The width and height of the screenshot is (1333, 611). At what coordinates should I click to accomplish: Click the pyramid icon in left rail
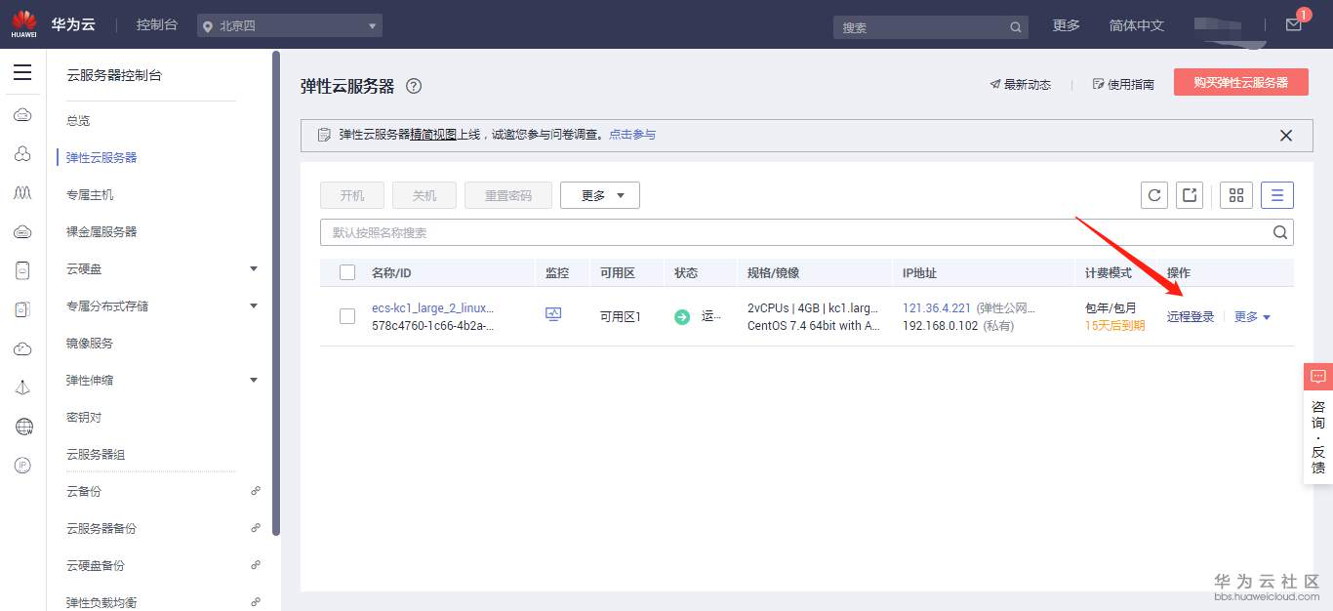22,387
